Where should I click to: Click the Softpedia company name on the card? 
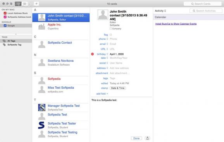(115, 25)
